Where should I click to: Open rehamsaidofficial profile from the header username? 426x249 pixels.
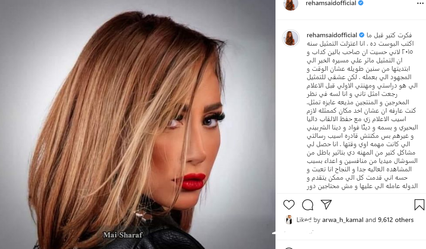pyautogui.click(x=330, y=3)
